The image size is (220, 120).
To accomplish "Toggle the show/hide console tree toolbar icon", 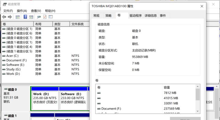I will coord(18,17).
